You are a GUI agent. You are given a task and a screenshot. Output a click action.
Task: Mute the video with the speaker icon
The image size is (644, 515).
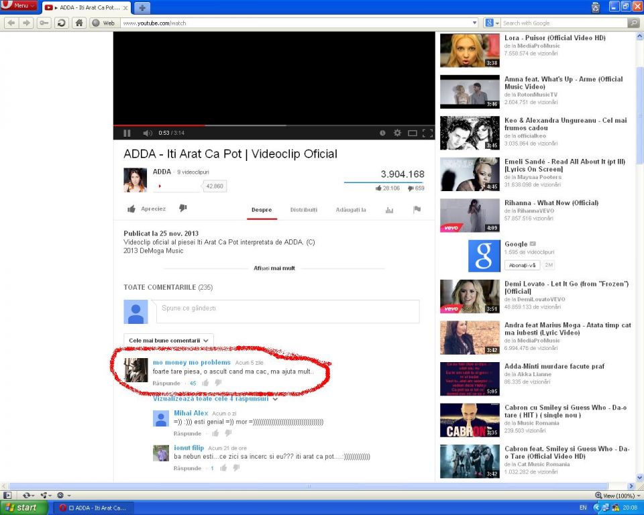click(x=148, y=133)
